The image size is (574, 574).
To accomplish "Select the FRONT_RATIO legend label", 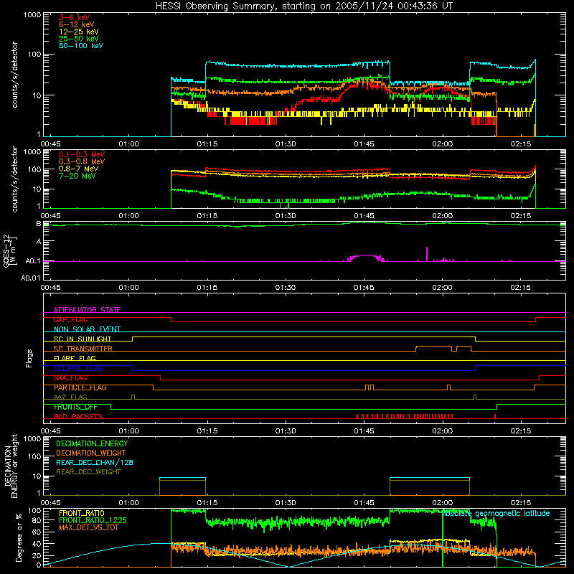I will pos(82,513).
